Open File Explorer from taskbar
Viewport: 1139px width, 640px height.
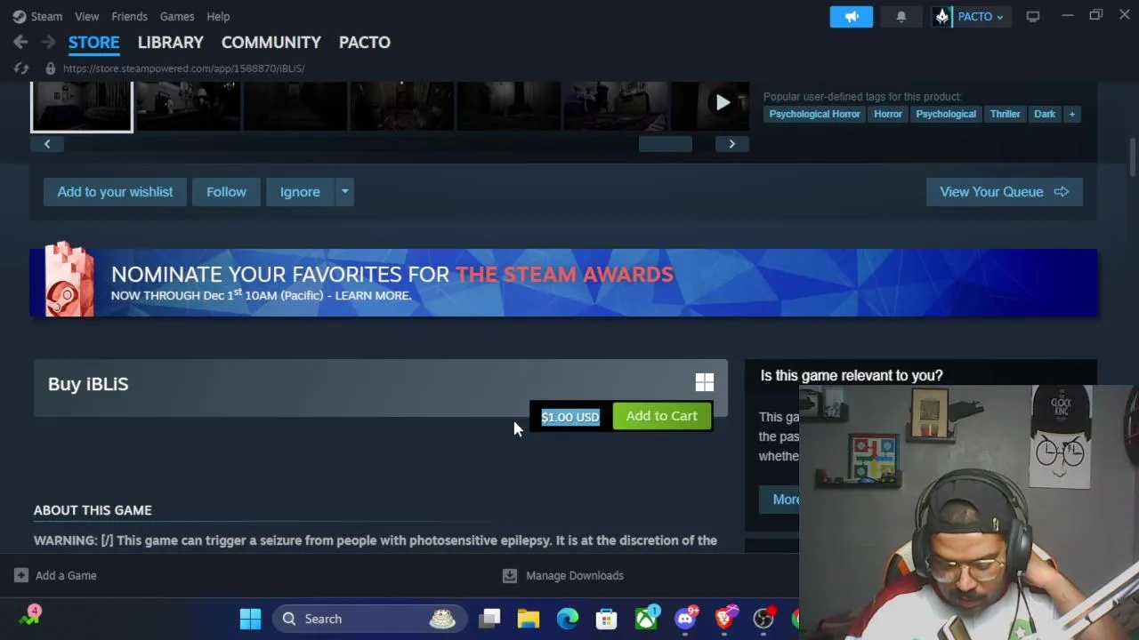pyautogui.click(x=529, y=619)
